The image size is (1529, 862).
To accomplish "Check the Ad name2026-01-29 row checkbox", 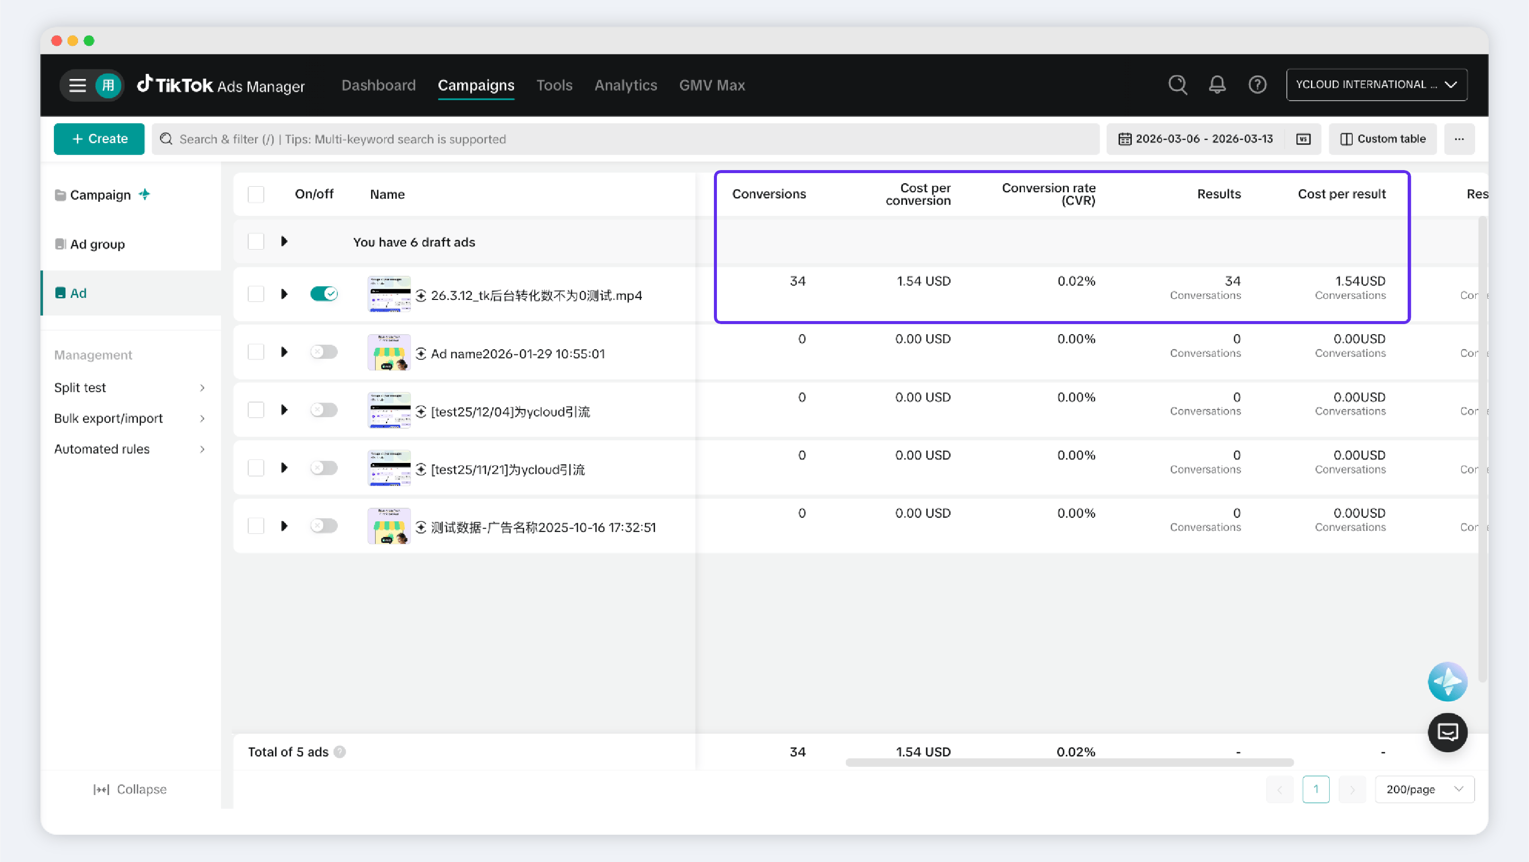I will 256,352.
